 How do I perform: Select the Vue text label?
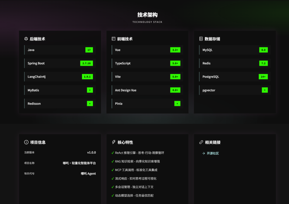(118, 50)
